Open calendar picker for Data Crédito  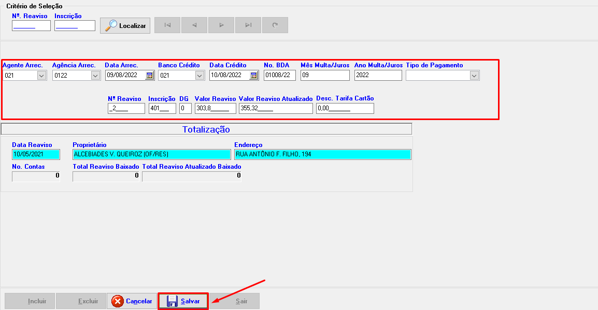(x=253, y=76)
